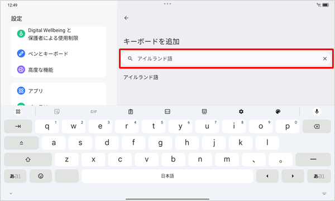335x201 pixels.
Task: Open the keyboard clipboard
Action: [131, 112]
